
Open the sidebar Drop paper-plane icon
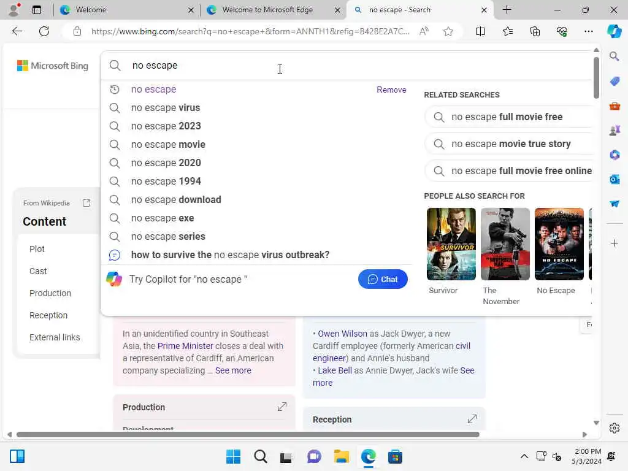pos(615,204)
